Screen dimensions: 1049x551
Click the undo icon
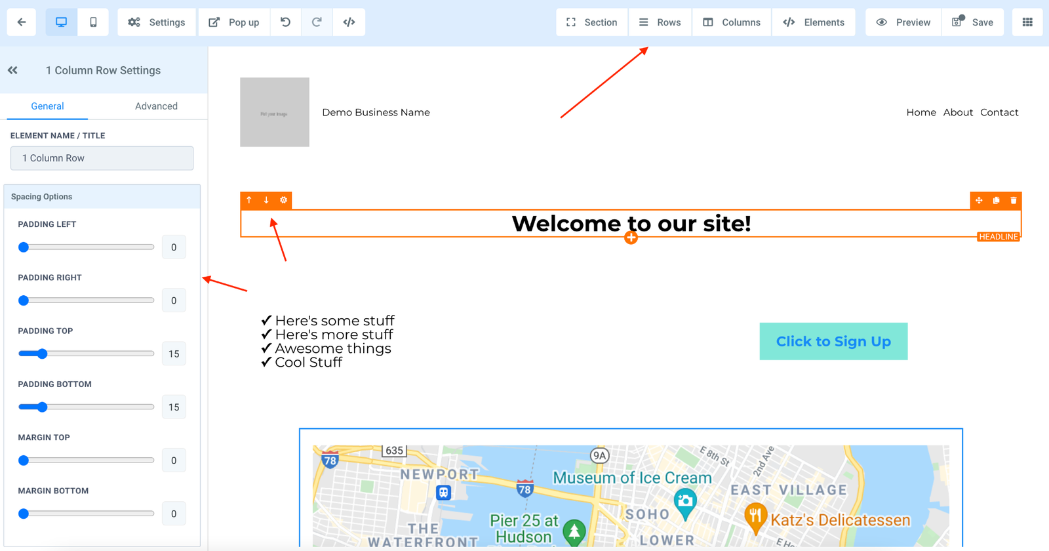coord(285,22)
